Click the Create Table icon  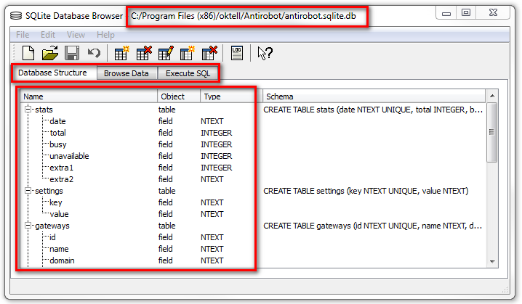tap(122, 53)
